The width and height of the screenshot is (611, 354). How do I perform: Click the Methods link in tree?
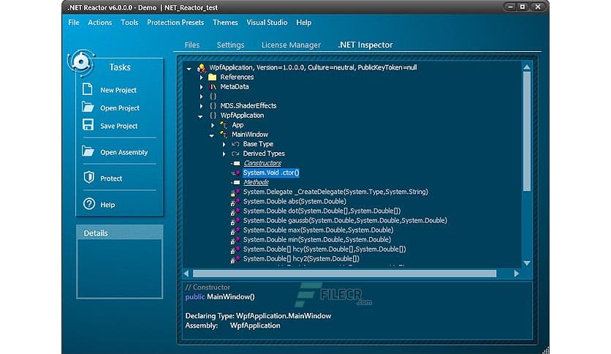click(256, 182)
